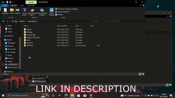
Task: Open the Drive Tools tab
Action: coord(31,5)
